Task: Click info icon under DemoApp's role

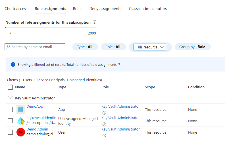Action: [104, 113]
